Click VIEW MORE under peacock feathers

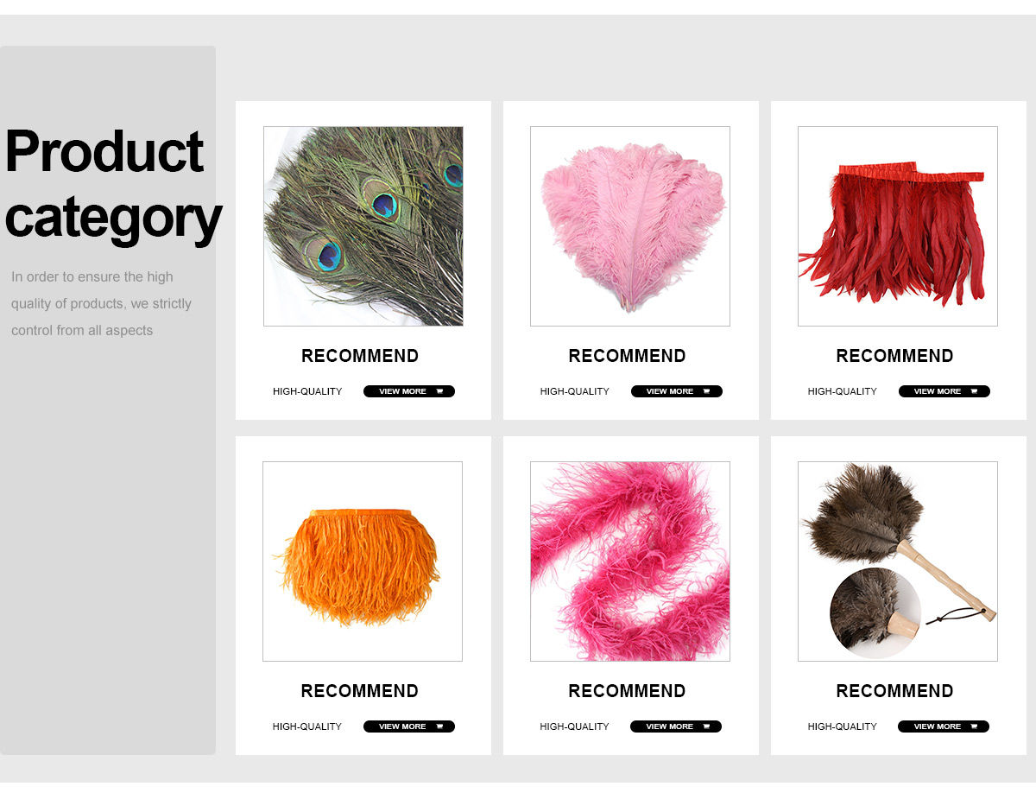(x=409, y=391)
